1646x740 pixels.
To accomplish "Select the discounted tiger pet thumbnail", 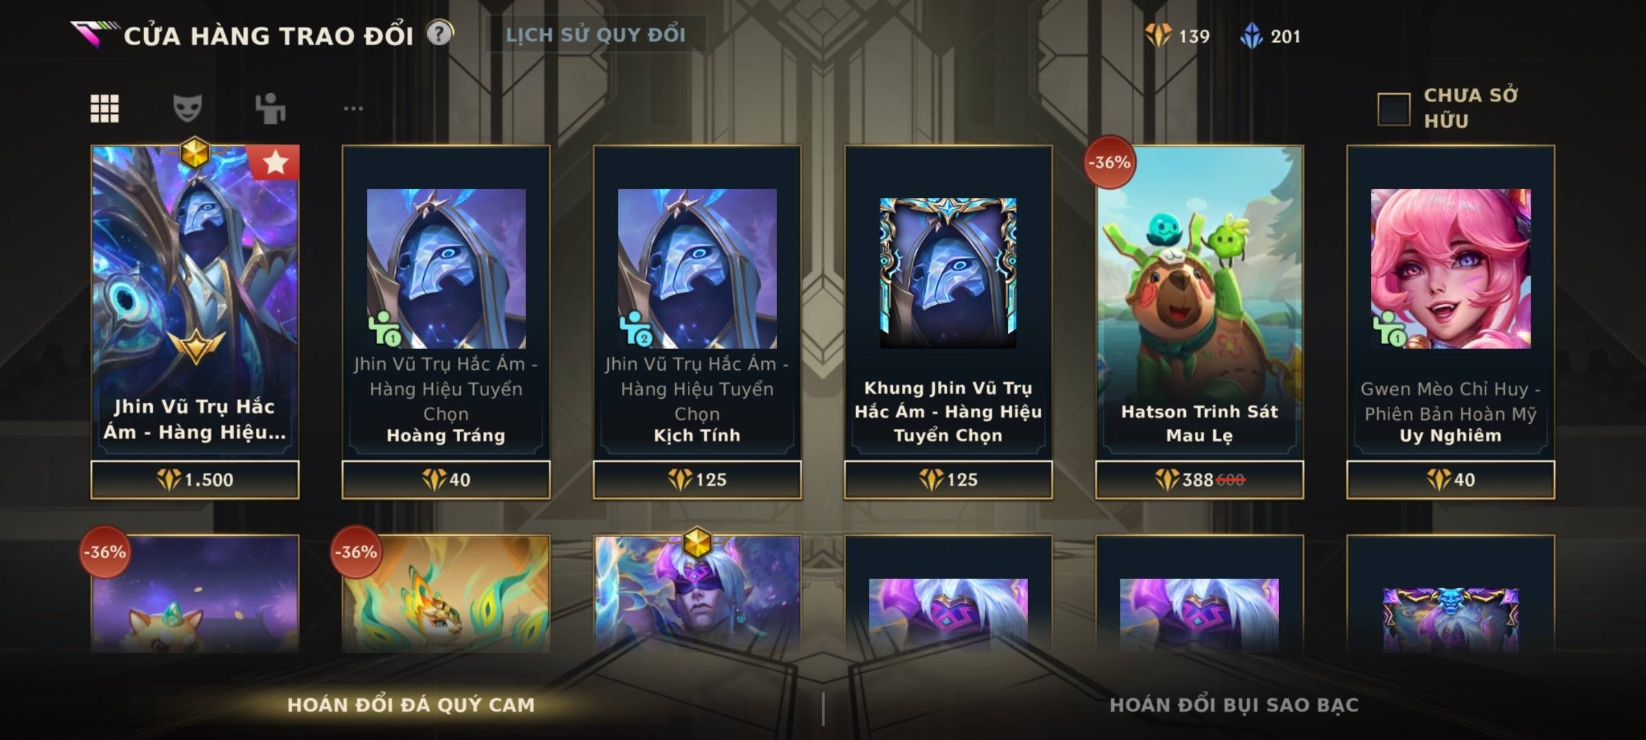I will click(446, 594).
